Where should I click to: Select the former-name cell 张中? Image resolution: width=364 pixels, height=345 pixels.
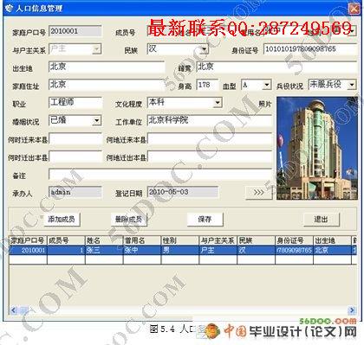coord(142,250)
